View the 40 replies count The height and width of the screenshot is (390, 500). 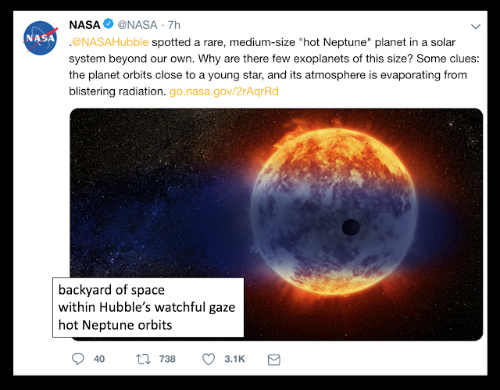(99, 359)
